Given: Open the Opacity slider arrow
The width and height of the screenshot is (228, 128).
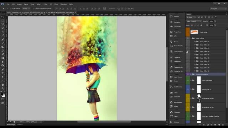Looking at the screenshot, I should [x=215, y=21].
